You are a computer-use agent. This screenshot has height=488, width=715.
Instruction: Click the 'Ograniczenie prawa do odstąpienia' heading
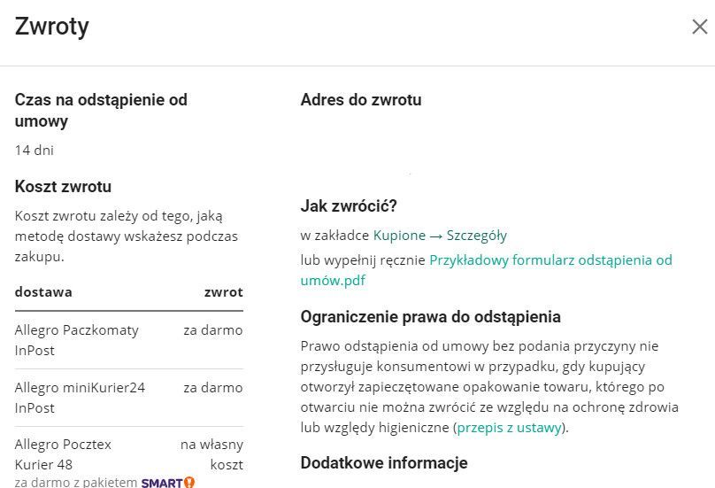[x=430, y=317]
